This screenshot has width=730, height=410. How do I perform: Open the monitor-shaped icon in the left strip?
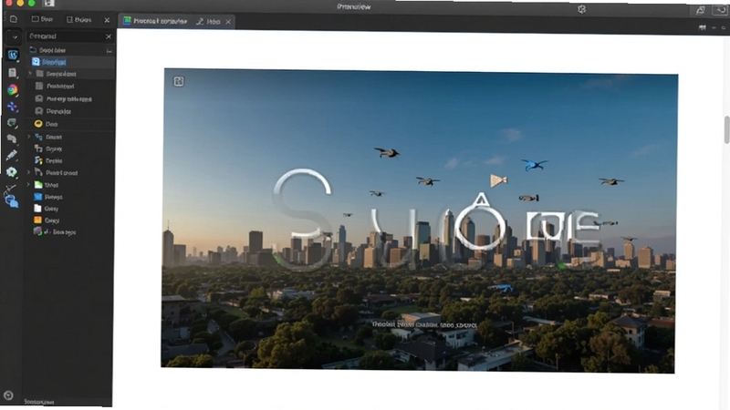pyautogui.click(x=12, y=123)
